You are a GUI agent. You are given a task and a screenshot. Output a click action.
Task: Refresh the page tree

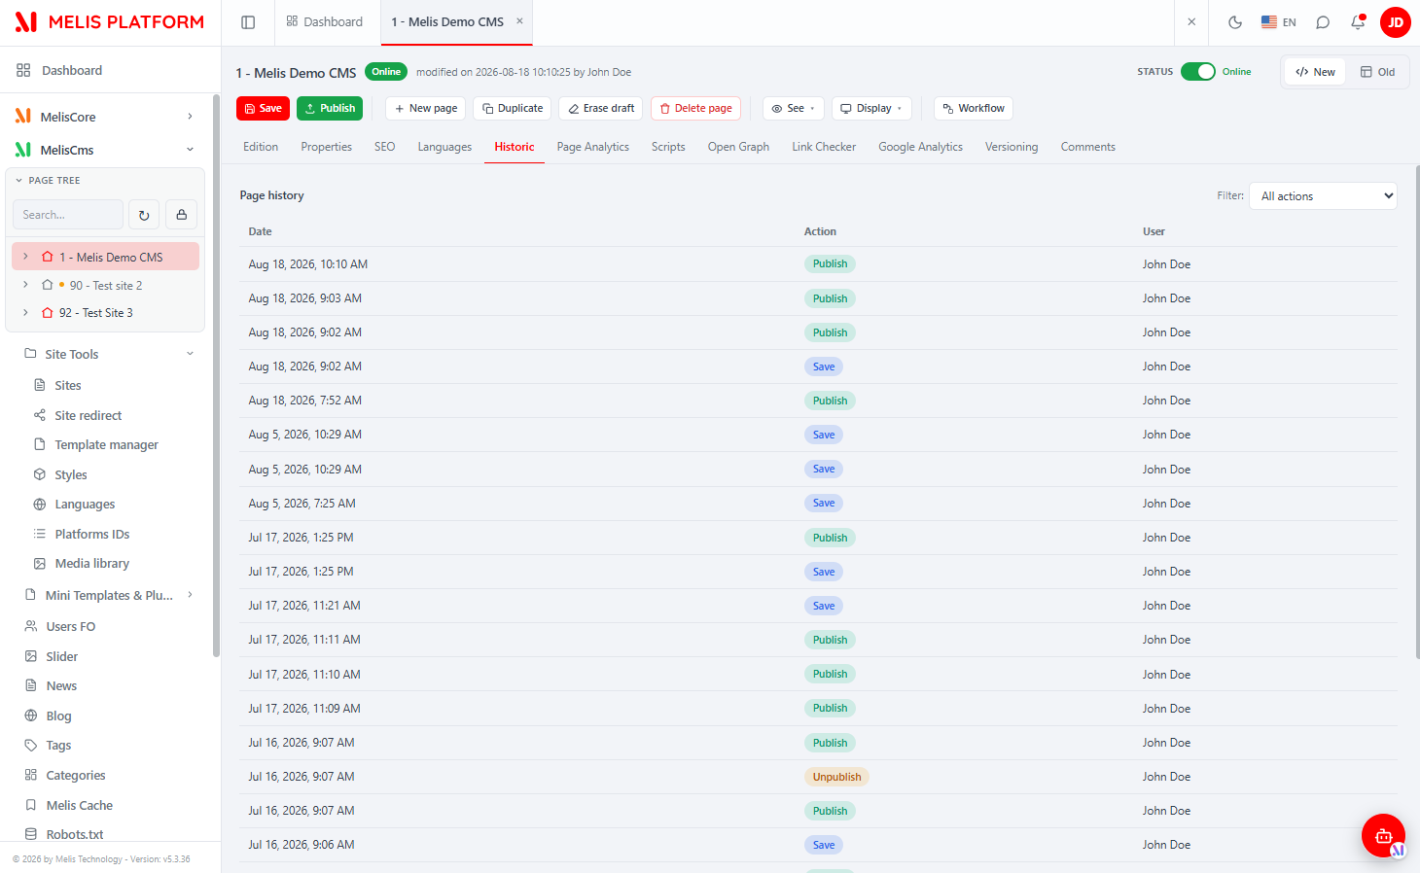click(144, 215)
